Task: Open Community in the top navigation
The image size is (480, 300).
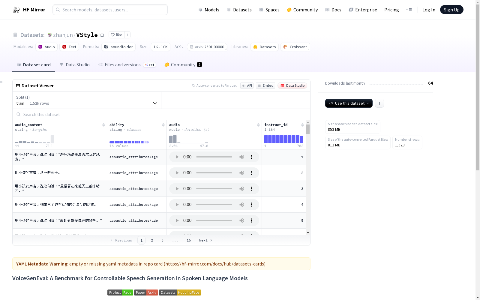Action: point(302,10)
